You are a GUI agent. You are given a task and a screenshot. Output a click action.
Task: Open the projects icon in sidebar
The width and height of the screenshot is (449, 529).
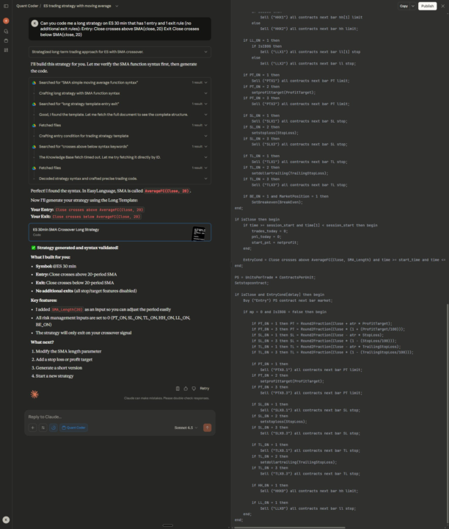point(6,40)
